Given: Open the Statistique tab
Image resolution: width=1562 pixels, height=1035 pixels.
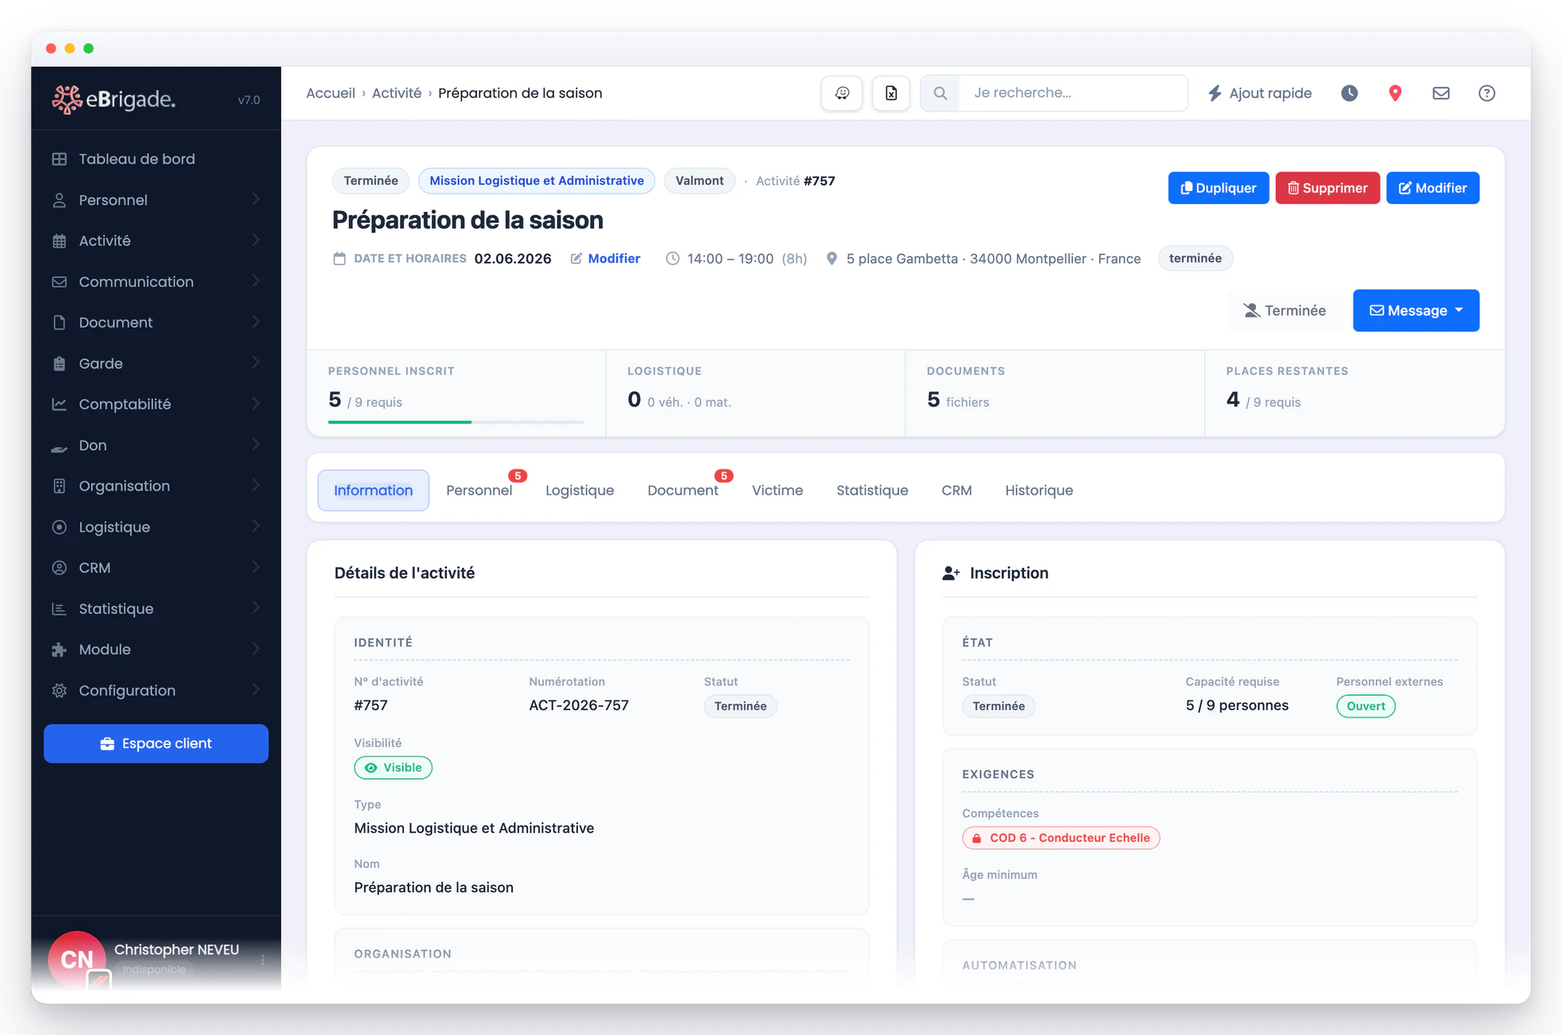Looking at the screenshot, I should 872,490.
